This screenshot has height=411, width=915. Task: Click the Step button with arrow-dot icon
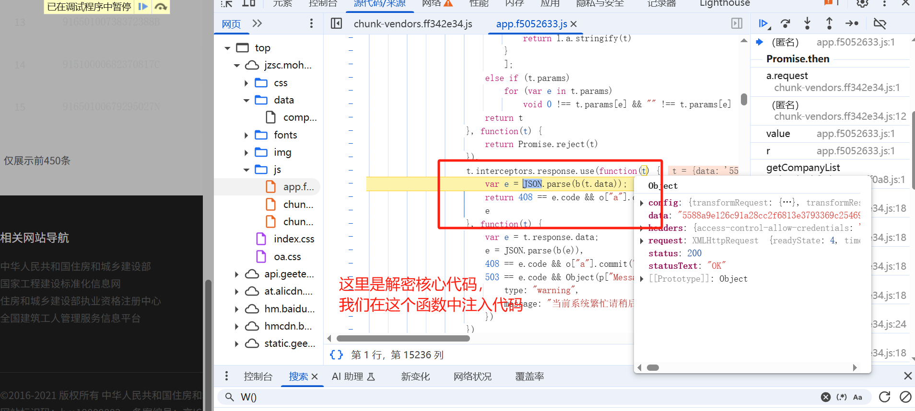(x=852, y=23)
